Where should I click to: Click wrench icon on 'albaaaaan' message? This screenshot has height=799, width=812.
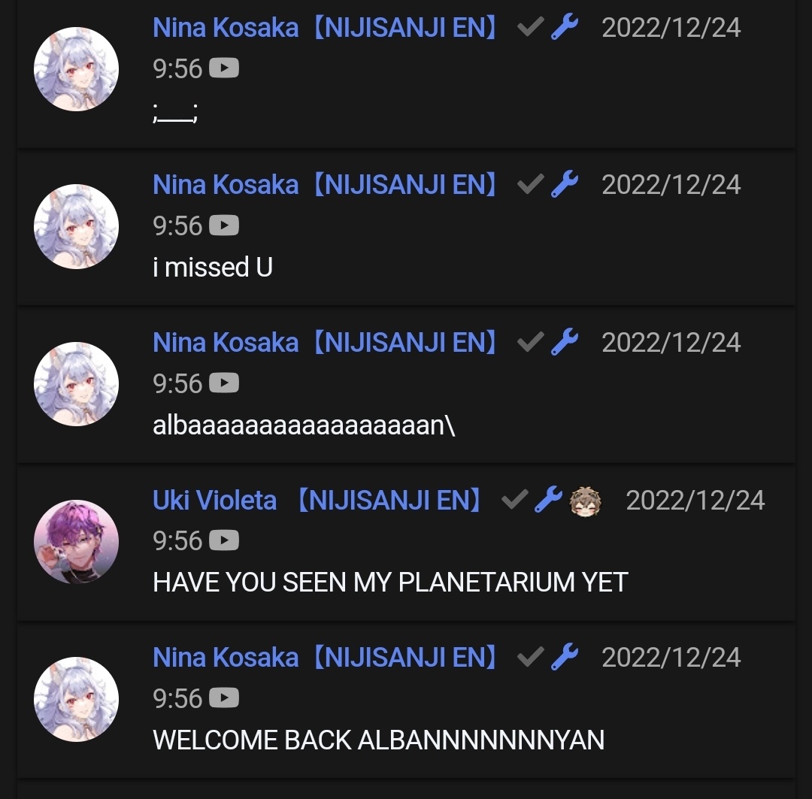point(564,342)
